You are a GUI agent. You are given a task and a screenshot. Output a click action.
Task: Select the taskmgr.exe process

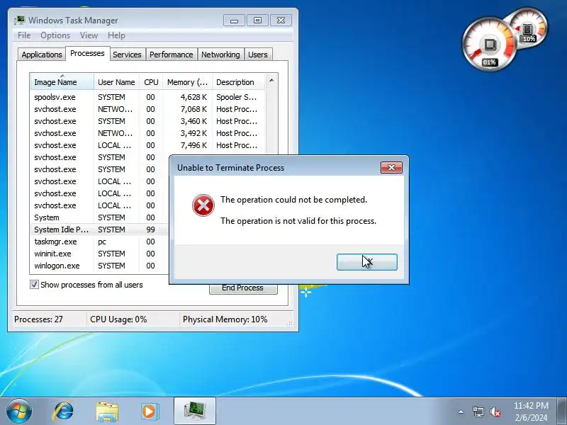click(x=100, y=242)
